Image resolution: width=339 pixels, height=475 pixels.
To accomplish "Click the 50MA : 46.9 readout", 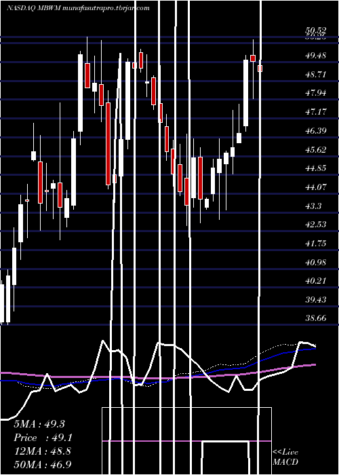I will pos(43,464).
